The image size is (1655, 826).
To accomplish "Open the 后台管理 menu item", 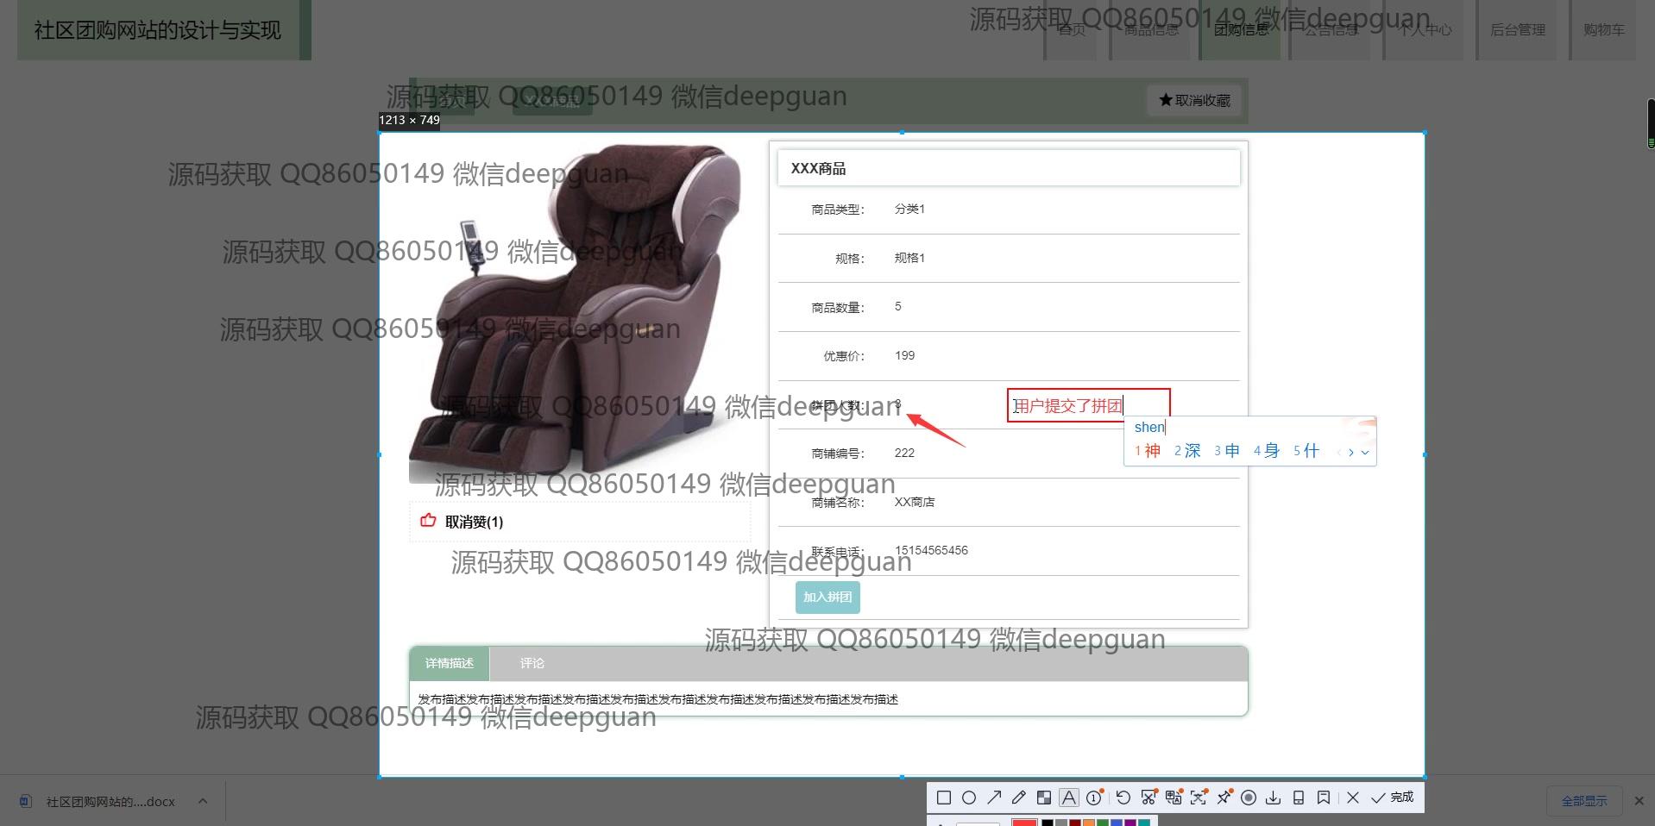I will [x=1517, y=30].
